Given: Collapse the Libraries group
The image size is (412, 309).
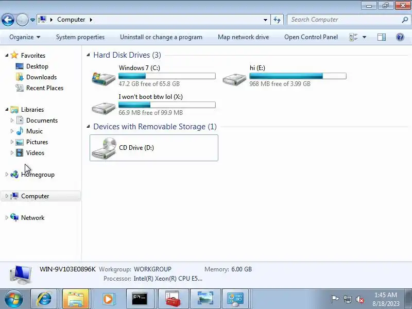Looking at the screenshot, I should click(7, 109).
